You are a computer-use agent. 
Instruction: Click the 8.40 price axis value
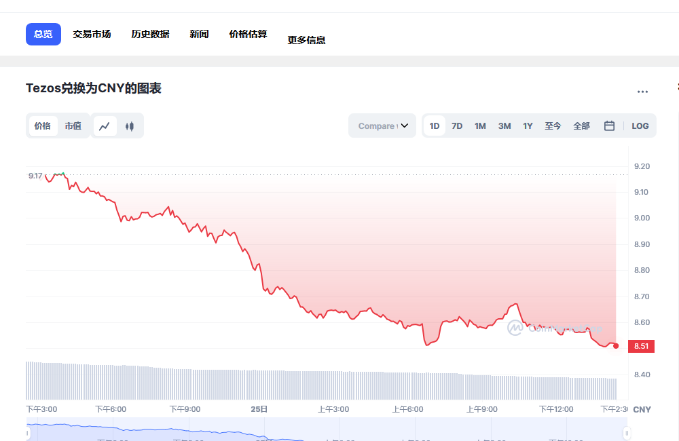click(642, 375)
